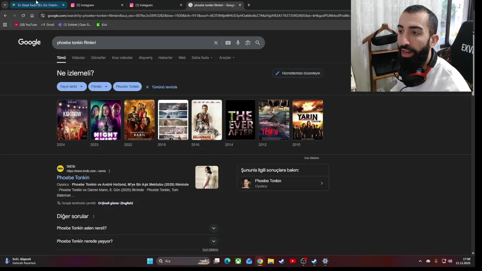The width and height of the screenshot is (482, 271).
Task: Open the Phoebe Tonkin IMDb link
Action: point(73,178)
